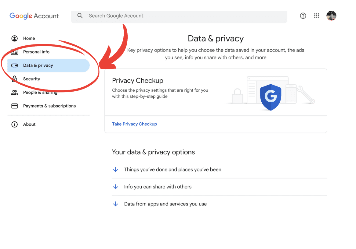Click the Google Account logo

point(34,16)
